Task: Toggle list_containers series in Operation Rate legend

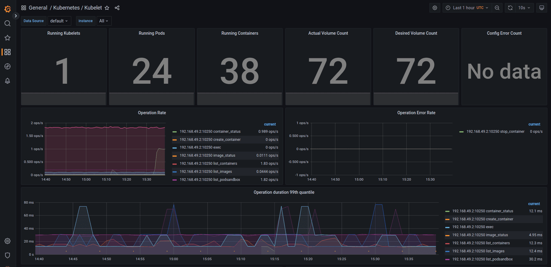Action: (208, 164)
